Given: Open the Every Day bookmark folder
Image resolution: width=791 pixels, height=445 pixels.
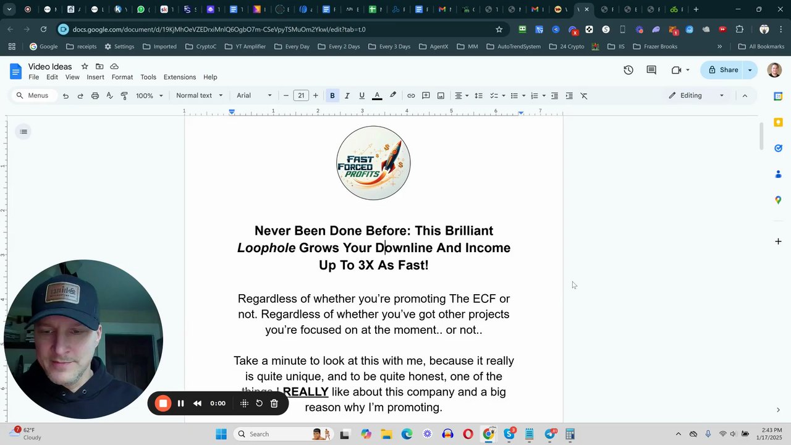Looking at the screenshot, I should (x=292, y=46).
